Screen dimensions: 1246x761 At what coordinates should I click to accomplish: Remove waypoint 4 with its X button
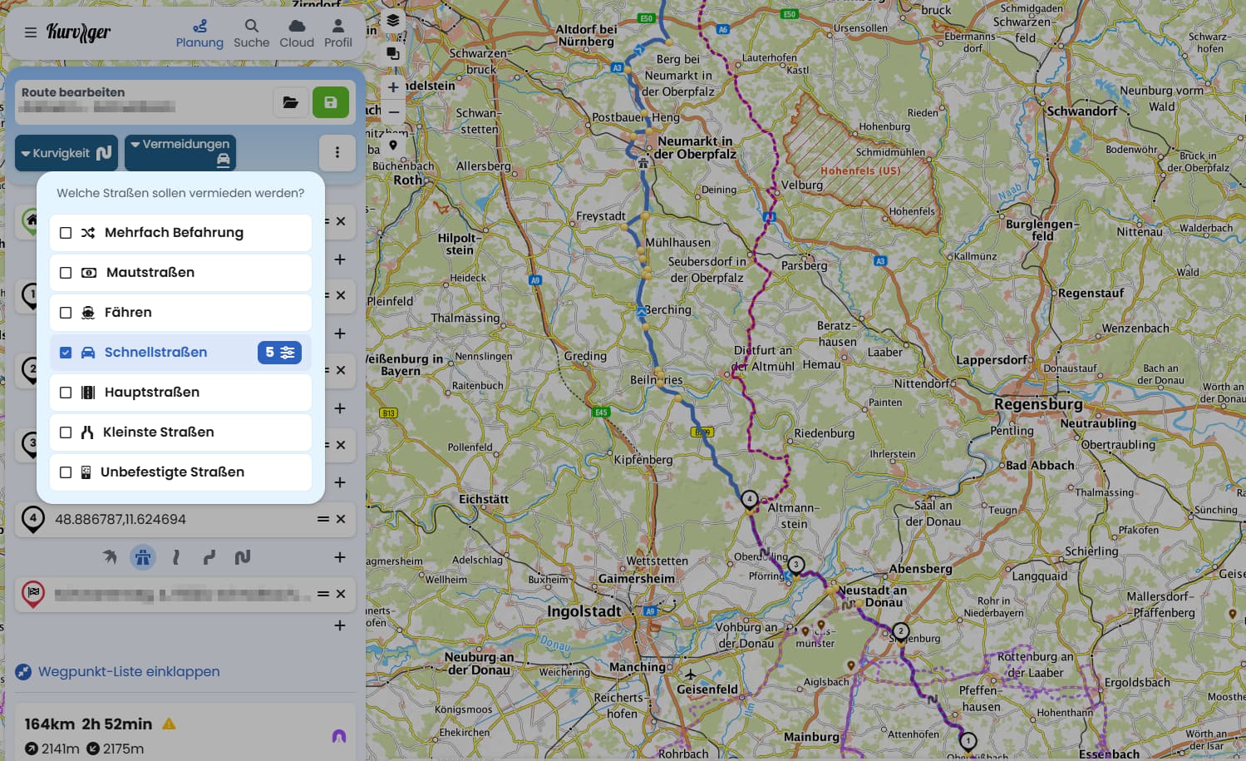click(x=341, y=519)
